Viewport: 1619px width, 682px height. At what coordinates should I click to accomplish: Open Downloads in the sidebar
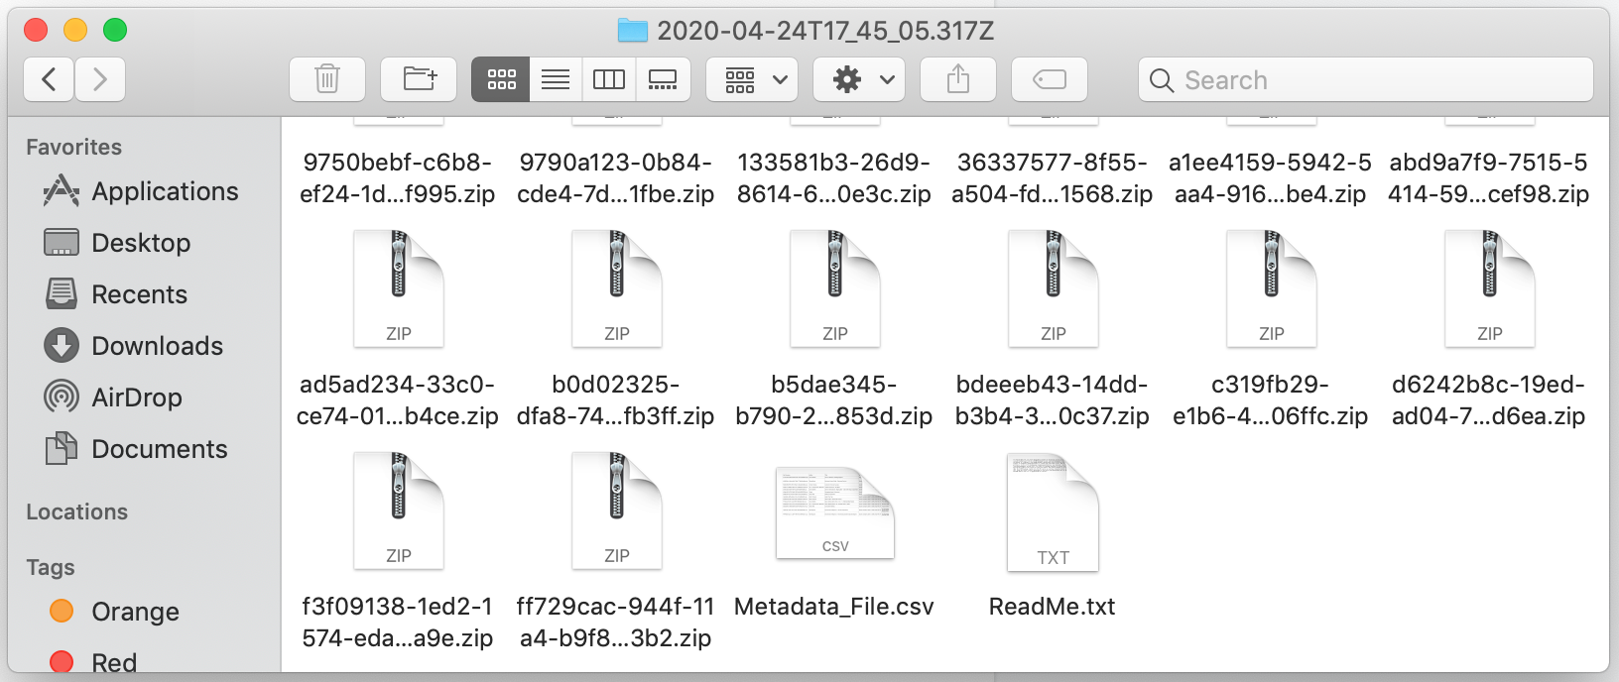point(157,346)
